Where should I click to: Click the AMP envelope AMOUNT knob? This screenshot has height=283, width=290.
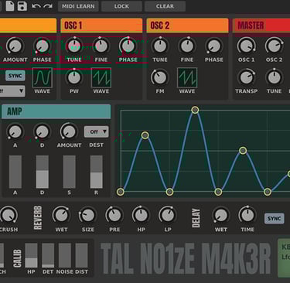[69, 131]
